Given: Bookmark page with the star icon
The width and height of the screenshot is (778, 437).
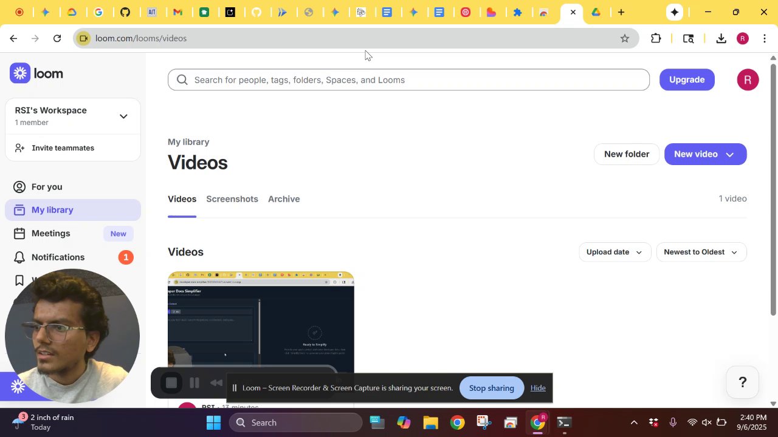Looking at the screenshot, I should point(625,38).
